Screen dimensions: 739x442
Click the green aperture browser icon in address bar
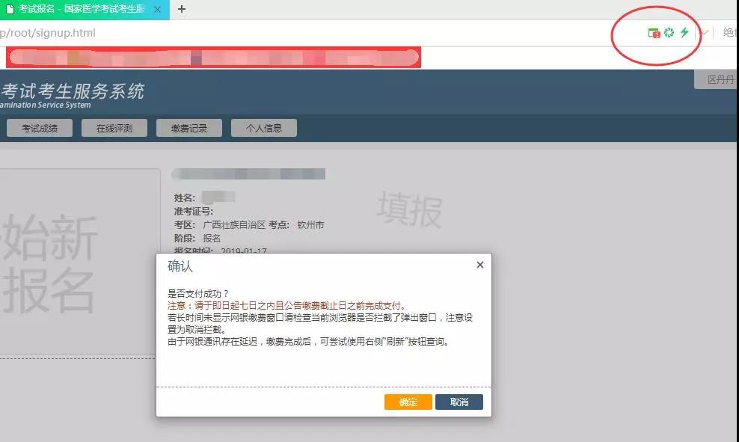coord(669,33)
